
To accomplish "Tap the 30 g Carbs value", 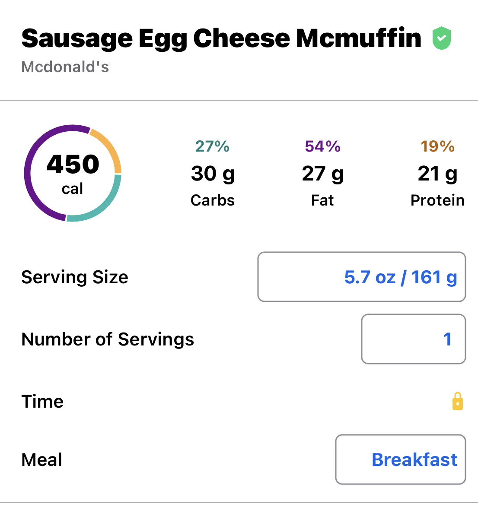I will (213, 174).
